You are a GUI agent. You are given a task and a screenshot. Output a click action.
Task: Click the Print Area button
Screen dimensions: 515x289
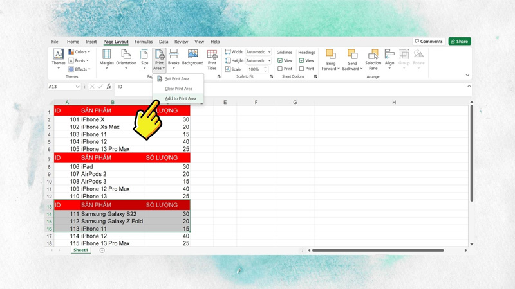click(x=159, y=60)
